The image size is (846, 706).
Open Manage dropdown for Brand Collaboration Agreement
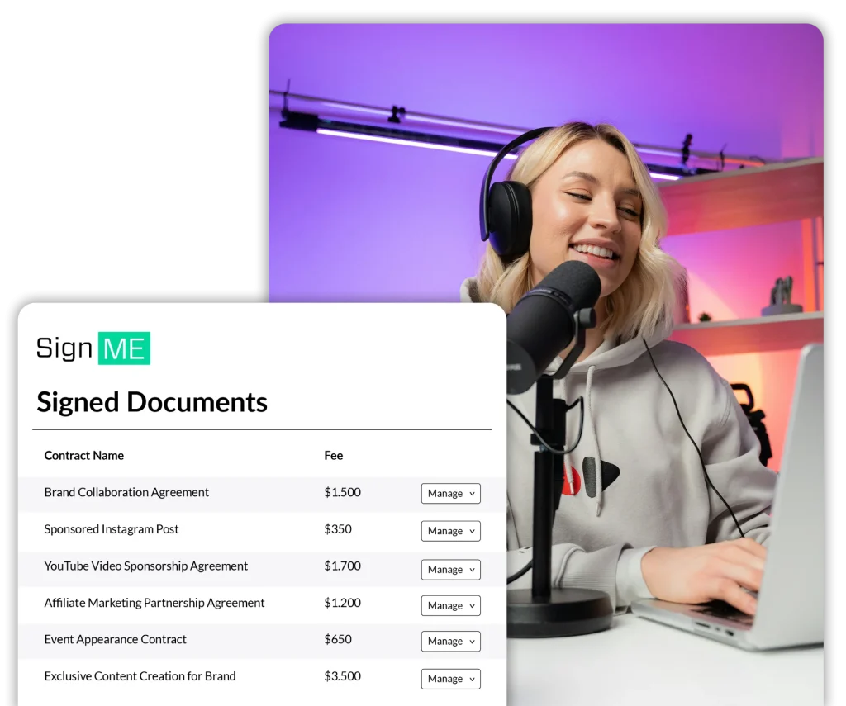click(450, 494)
